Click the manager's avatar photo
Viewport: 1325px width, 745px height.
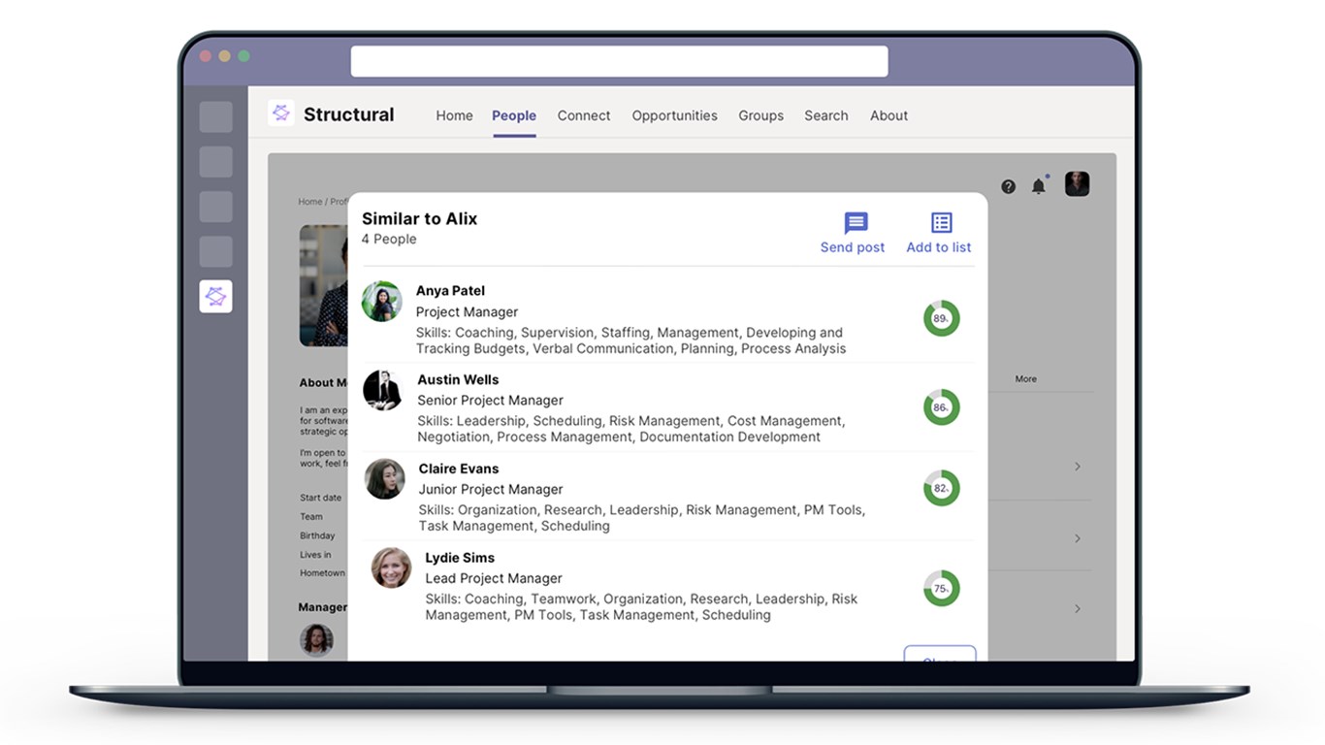tap(316, 640)
